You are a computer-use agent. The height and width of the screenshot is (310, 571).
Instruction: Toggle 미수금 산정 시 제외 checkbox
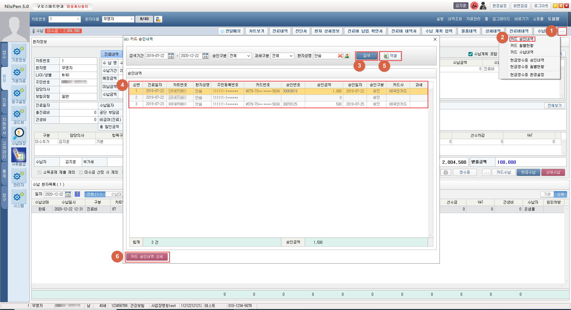tap(81, 172)
